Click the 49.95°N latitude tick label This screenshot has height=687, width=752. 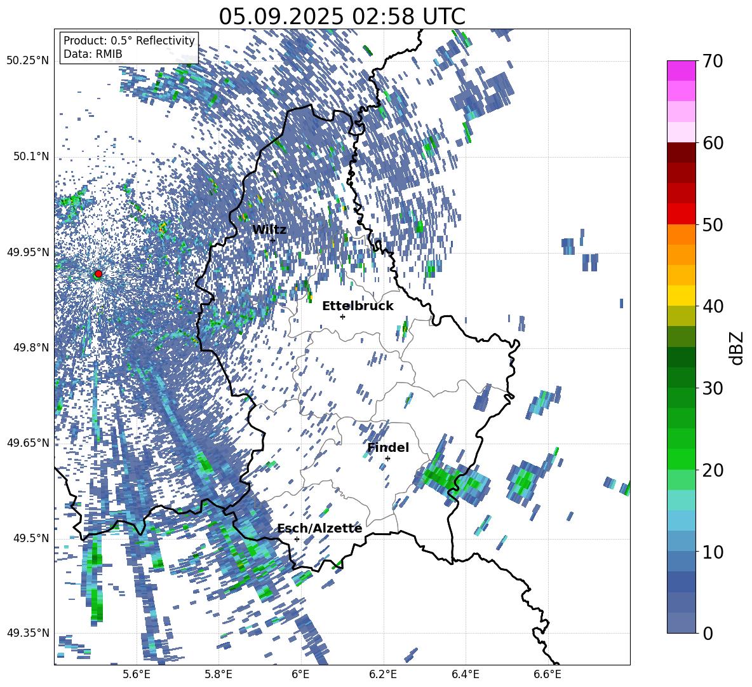(28, 252)
